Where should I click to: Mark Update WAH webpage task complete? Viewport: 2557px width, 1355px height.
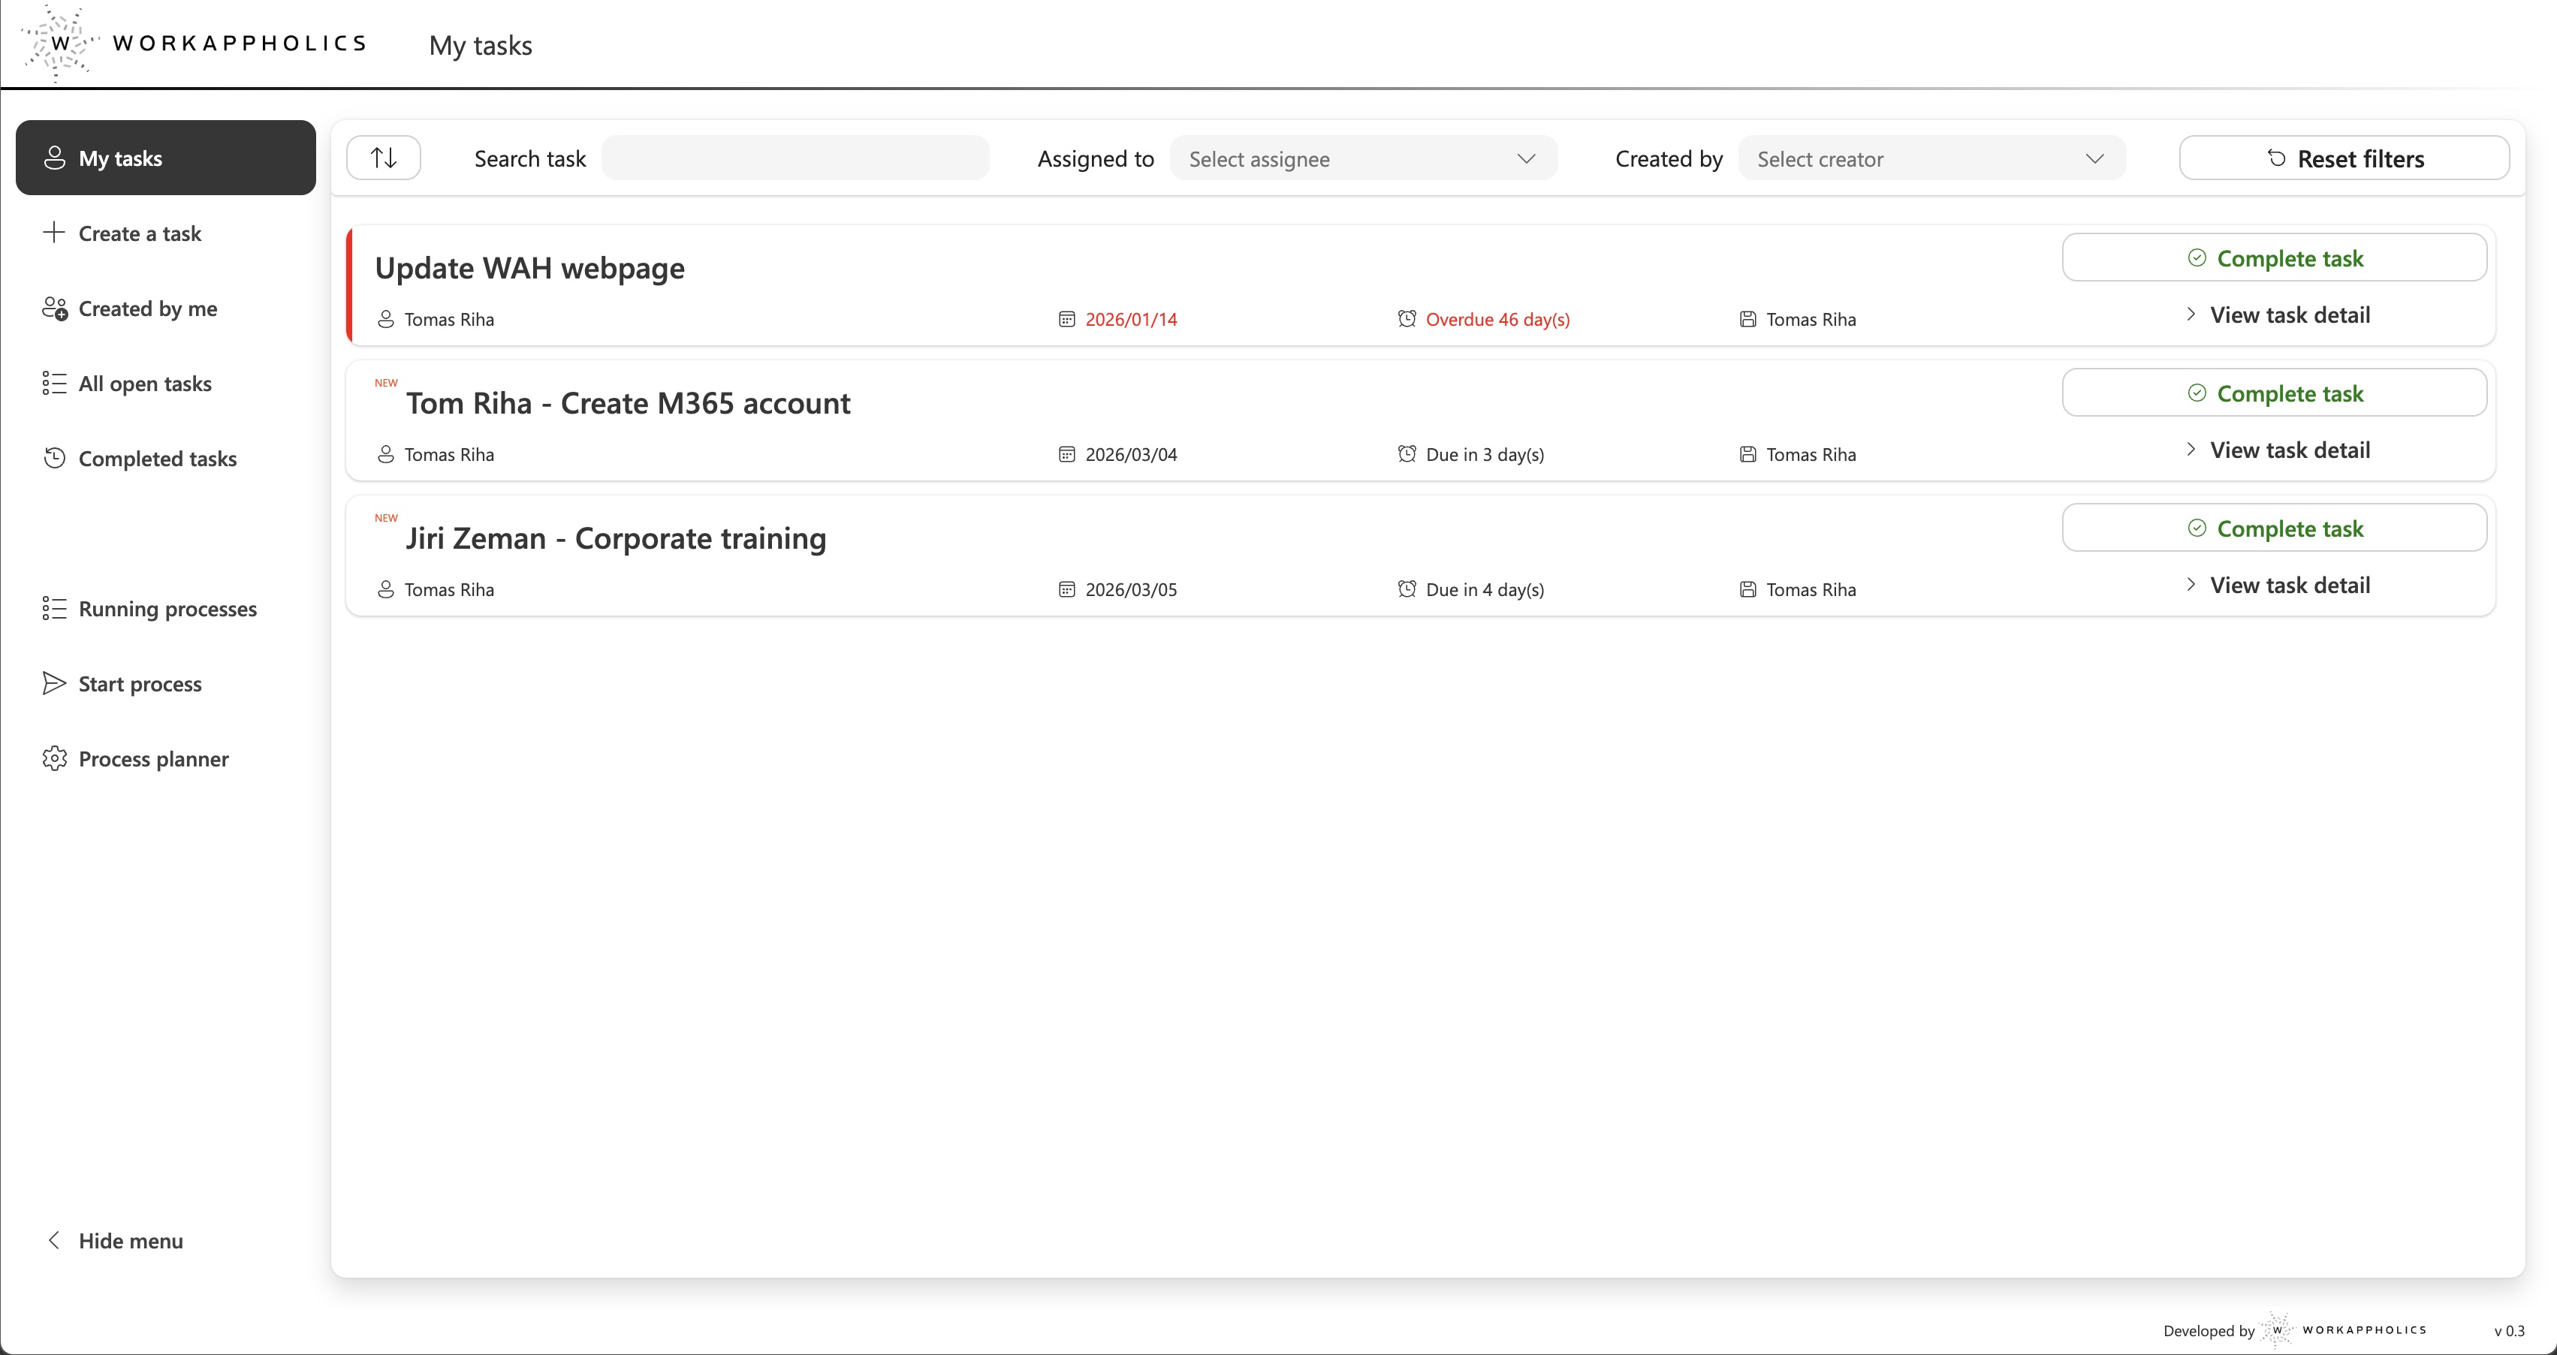click(x=2273, y=259)
